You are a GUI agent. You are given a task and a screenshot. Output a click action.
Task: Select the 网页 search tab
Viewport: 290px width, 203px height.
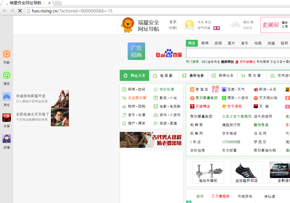click(192, 43)
